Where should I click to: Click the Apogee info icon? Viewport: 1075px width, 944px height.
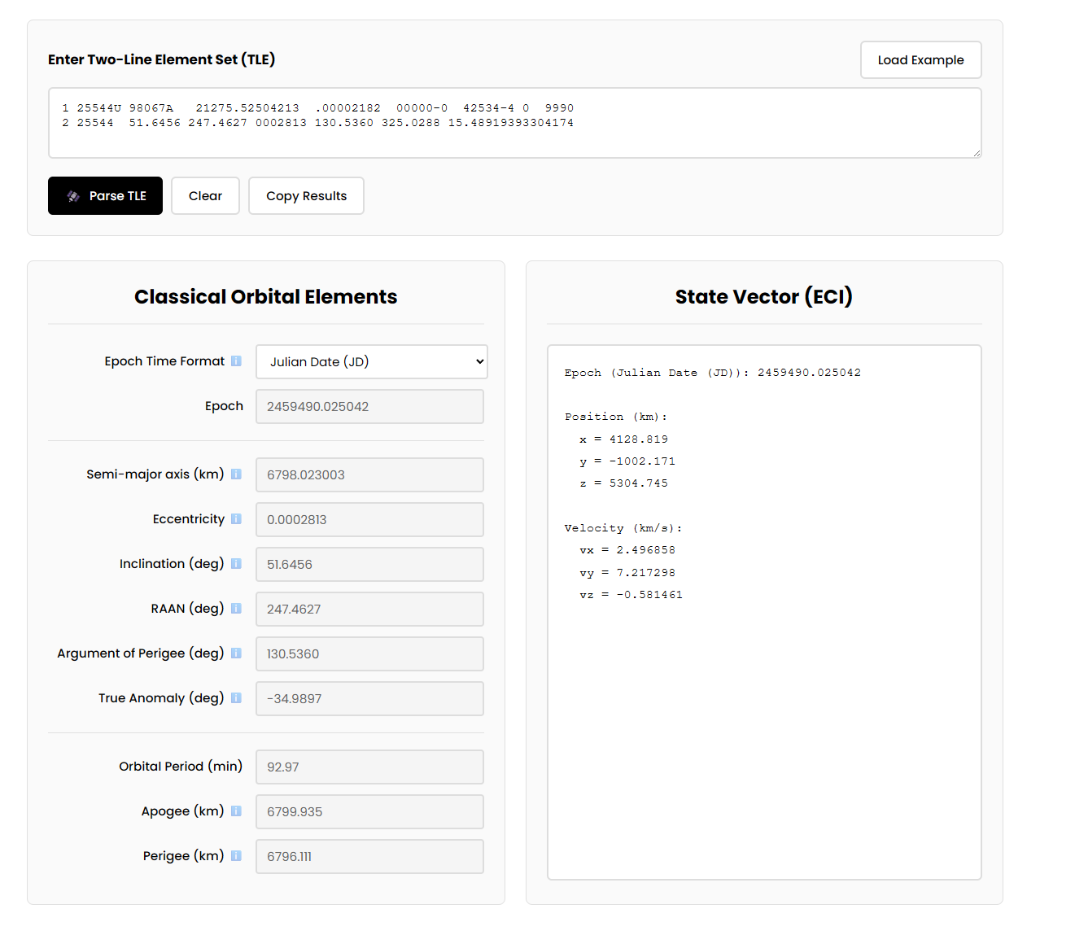point(236,811)
